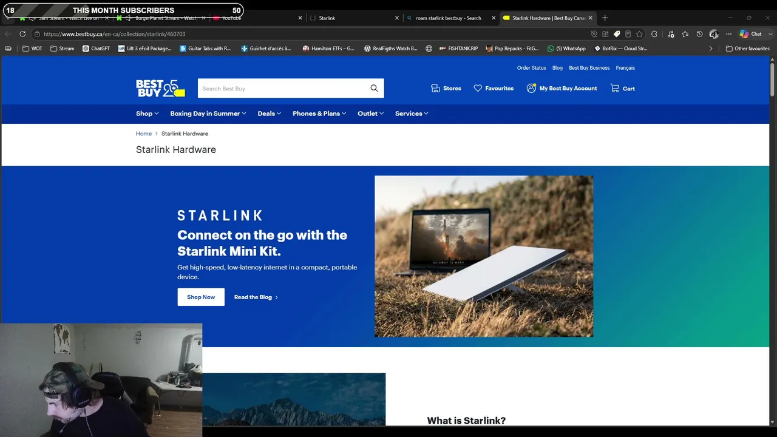Open the Lift 3 eFoil Package bookmark

(x=145, y=49)
